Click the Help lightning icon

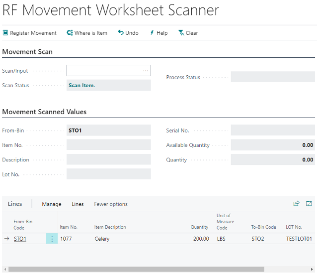(152, 33)
